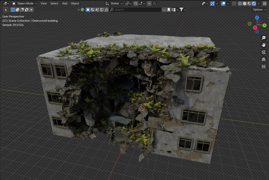Choose the intersect selection mode
The width and height of the screenshot is (269, 180).
click(x=31, y=10)
